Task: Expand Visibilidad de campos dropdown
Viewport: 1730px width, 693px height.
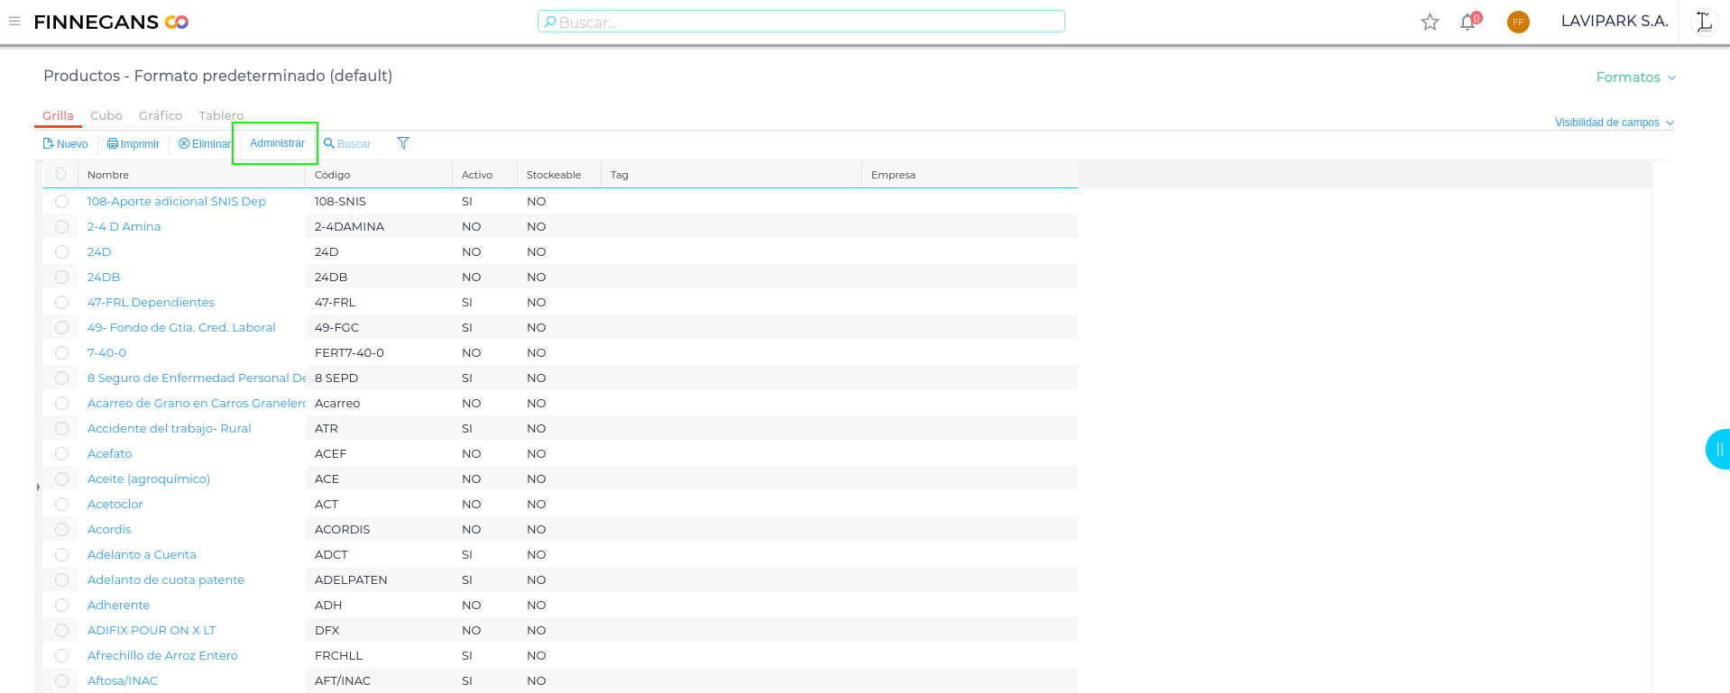Action: pos(1614,123)
